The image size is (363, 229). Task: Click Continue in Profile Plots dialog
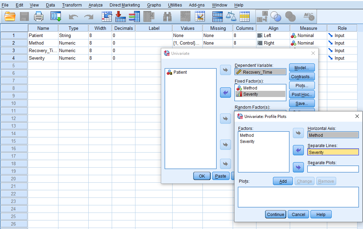pos(275,215)
